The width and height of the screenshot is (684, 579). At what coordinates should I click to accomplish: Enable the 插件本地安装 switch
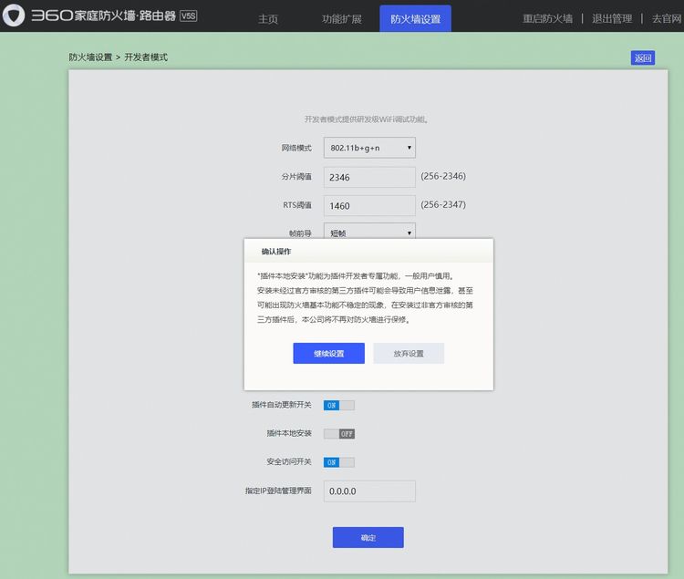coord(339,434)
